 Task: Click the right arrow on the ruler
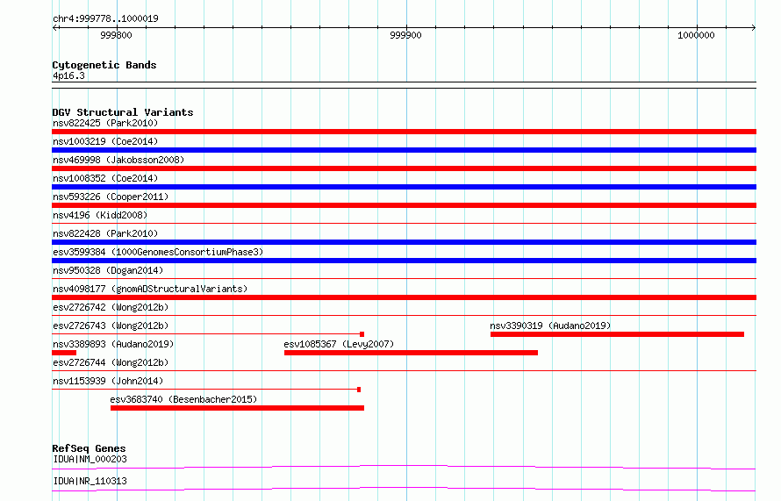tap(754, 27)
